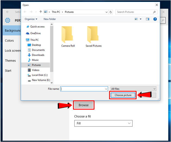Open Documents in navigation pane
Viewport: 171px width, 142px height.
(36, 50)
